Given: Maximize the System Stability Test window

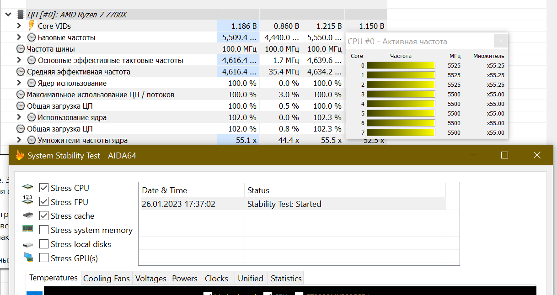Looking at the screenshot, I should tap(504, 155).
